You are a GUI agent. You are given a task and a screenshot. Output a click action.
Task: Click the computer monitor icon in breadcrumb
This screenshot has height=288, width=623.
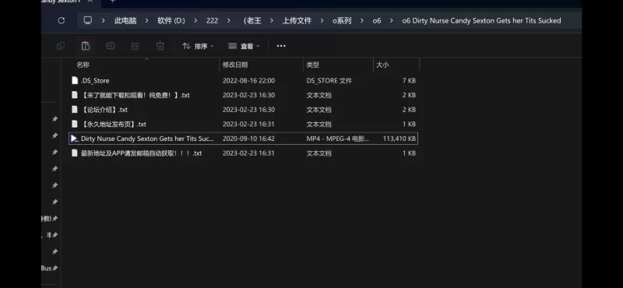pos(88,21)
